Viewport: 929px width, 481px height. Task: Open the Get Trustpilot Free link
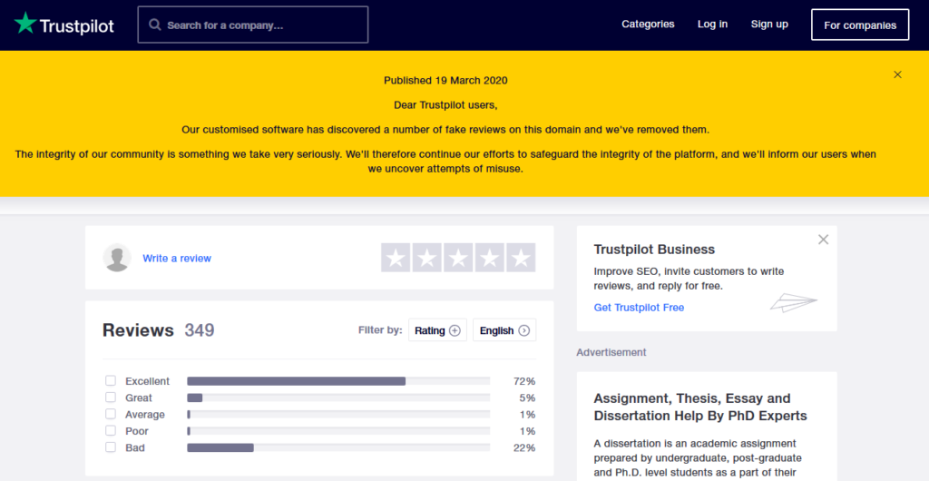639,308
